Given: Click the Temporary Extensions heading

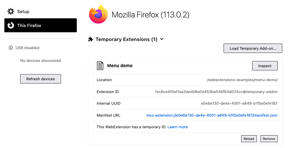Looking at the screenshot, I should [126, 39].
